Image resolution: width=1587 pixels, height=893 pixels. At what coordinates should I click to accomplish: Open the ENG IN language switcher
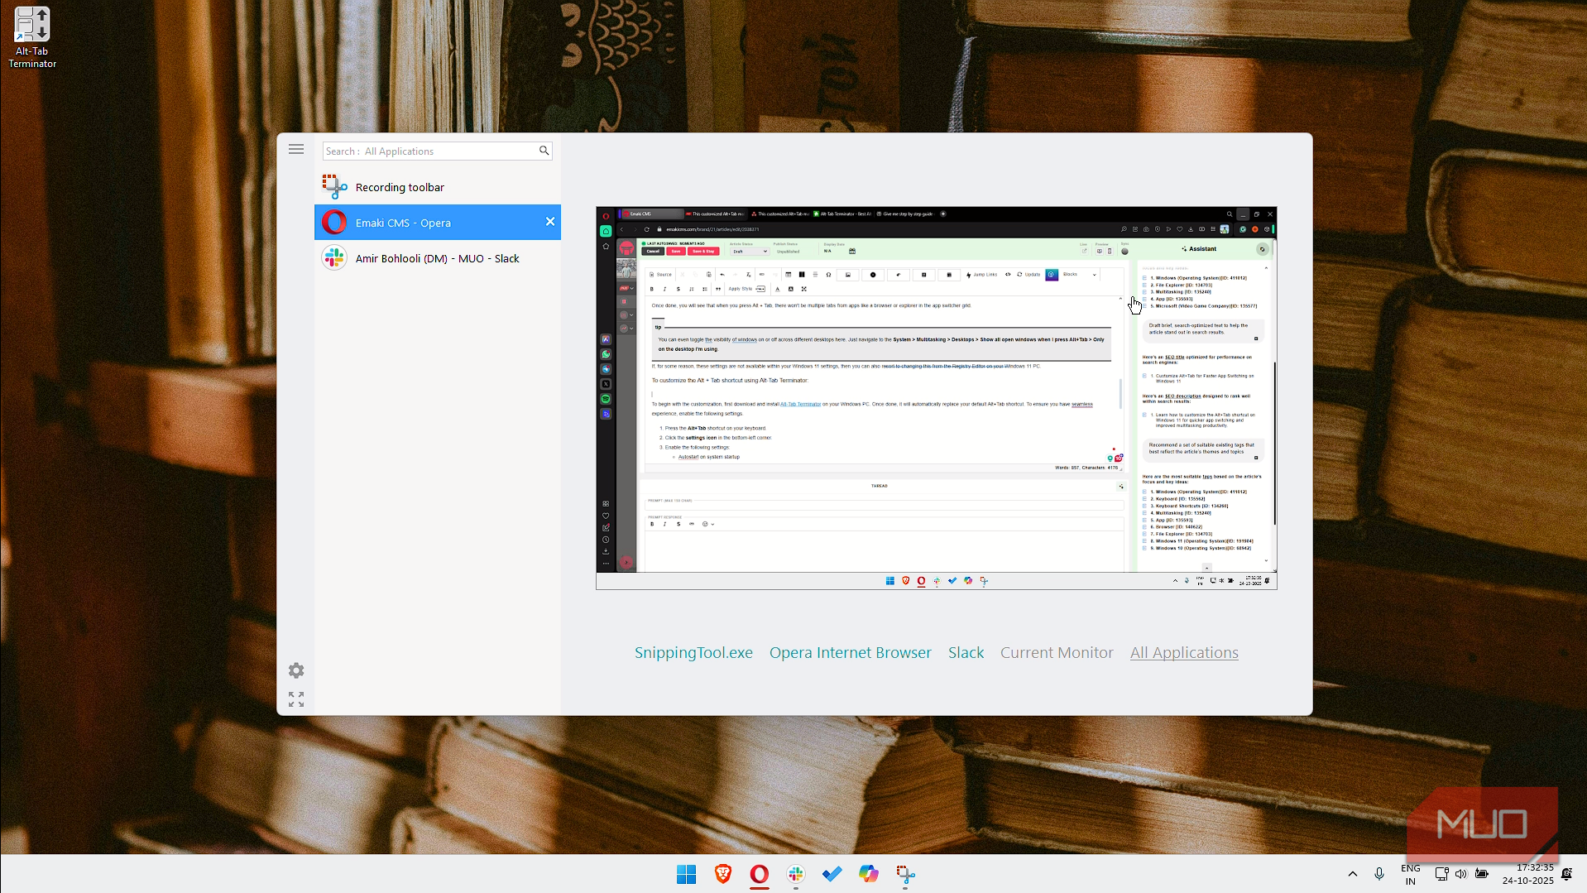1411,874
